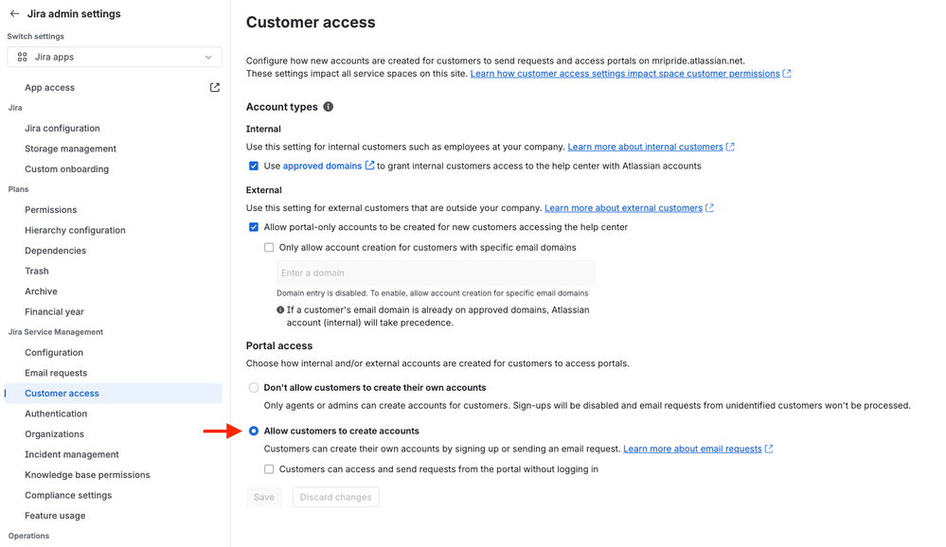Click the Account types info icon
Screen dimensions: 946x547
[329, 107]
